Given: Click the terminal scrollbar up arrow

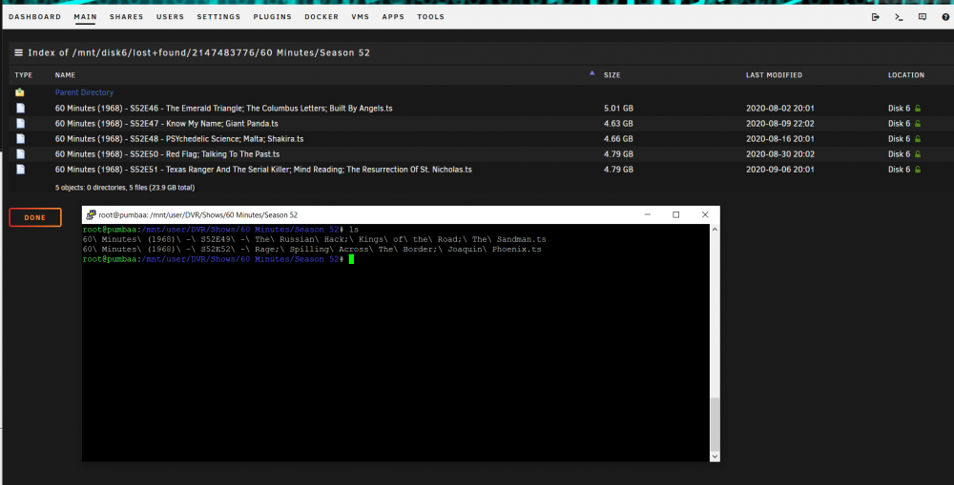Looking at the screenshot, I should 715,229.
